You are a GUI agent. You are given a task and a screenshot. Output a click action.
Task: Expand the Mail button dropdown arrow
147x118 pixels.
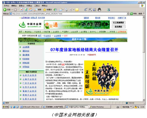[63, 10]
